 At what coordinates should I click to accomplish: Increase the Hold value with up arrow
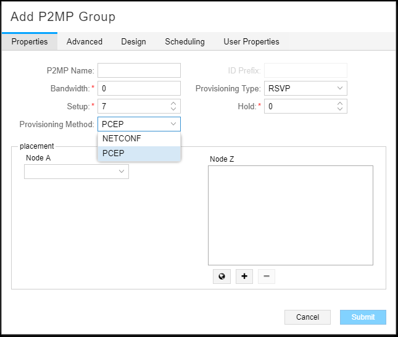click(x=340, y=104)
